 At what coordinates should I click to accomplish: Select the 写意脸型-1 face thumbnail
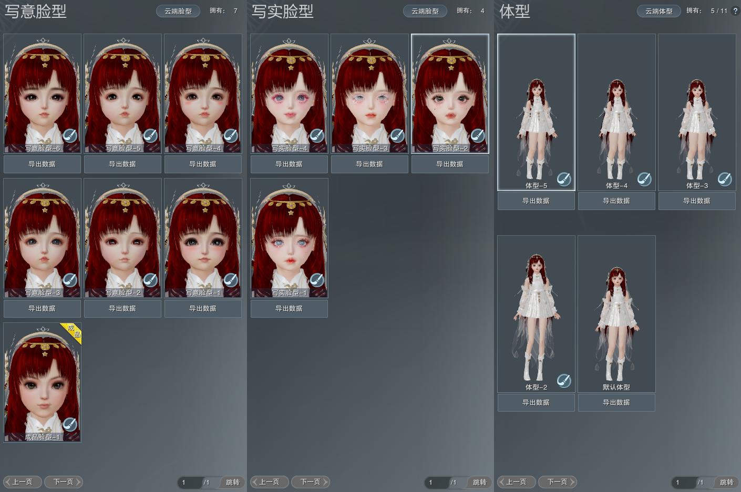coord(203,238)
